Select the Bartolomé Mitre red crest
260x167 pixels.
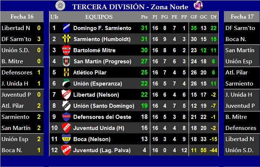coord(66,50)
